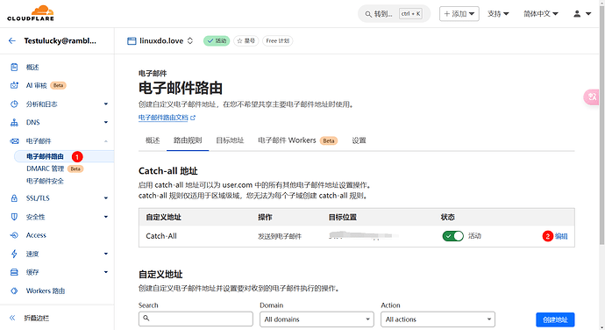Image resolution: width=605 pixels, height=330 pixels.
Task: Click the SSL/TLS lock icon
Action: tap(14, 198)
